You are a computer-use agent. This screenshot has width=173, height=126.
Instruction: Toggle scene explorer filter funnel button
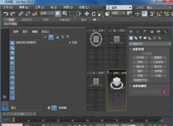(x=51, y=37)
